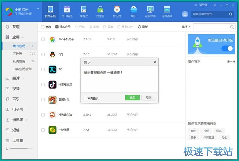Screen dimensions: 239x161
Task: Check the 360手机助手 row checkbox
Action: [x=43, y=39]
